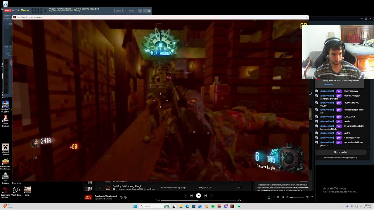Screen dimensions: 374x210
Task: Toggle lyrics microphone icon in player
Action: (273, 197)
